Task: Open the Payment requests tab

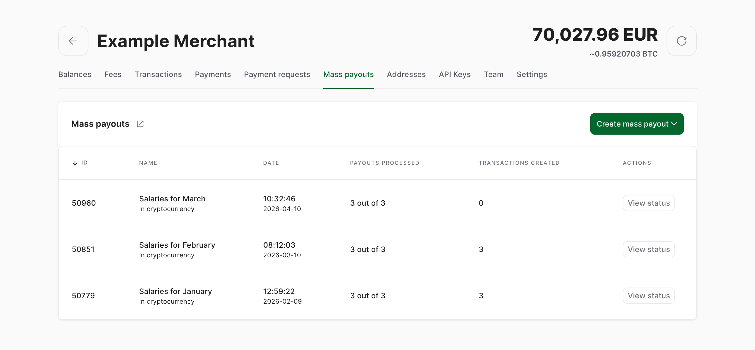Action: 277,74
